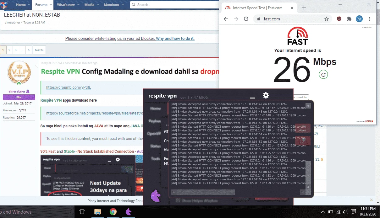Open File Explorer from the taskbar

tap(97, 212)
